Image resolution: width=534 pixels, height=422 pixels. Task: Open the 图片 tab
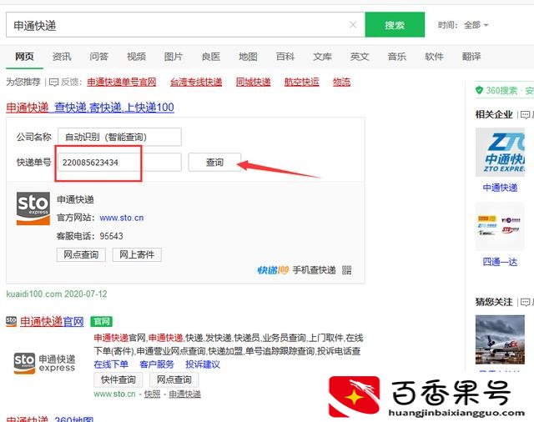[x=174, y=57]
